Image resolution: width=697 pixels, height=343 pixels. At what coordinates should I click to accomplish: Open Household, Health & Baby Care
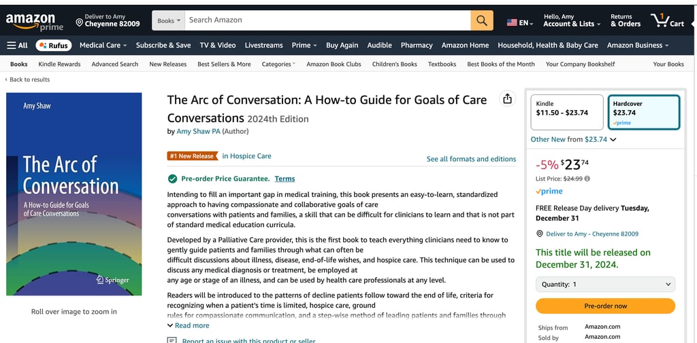548,46
